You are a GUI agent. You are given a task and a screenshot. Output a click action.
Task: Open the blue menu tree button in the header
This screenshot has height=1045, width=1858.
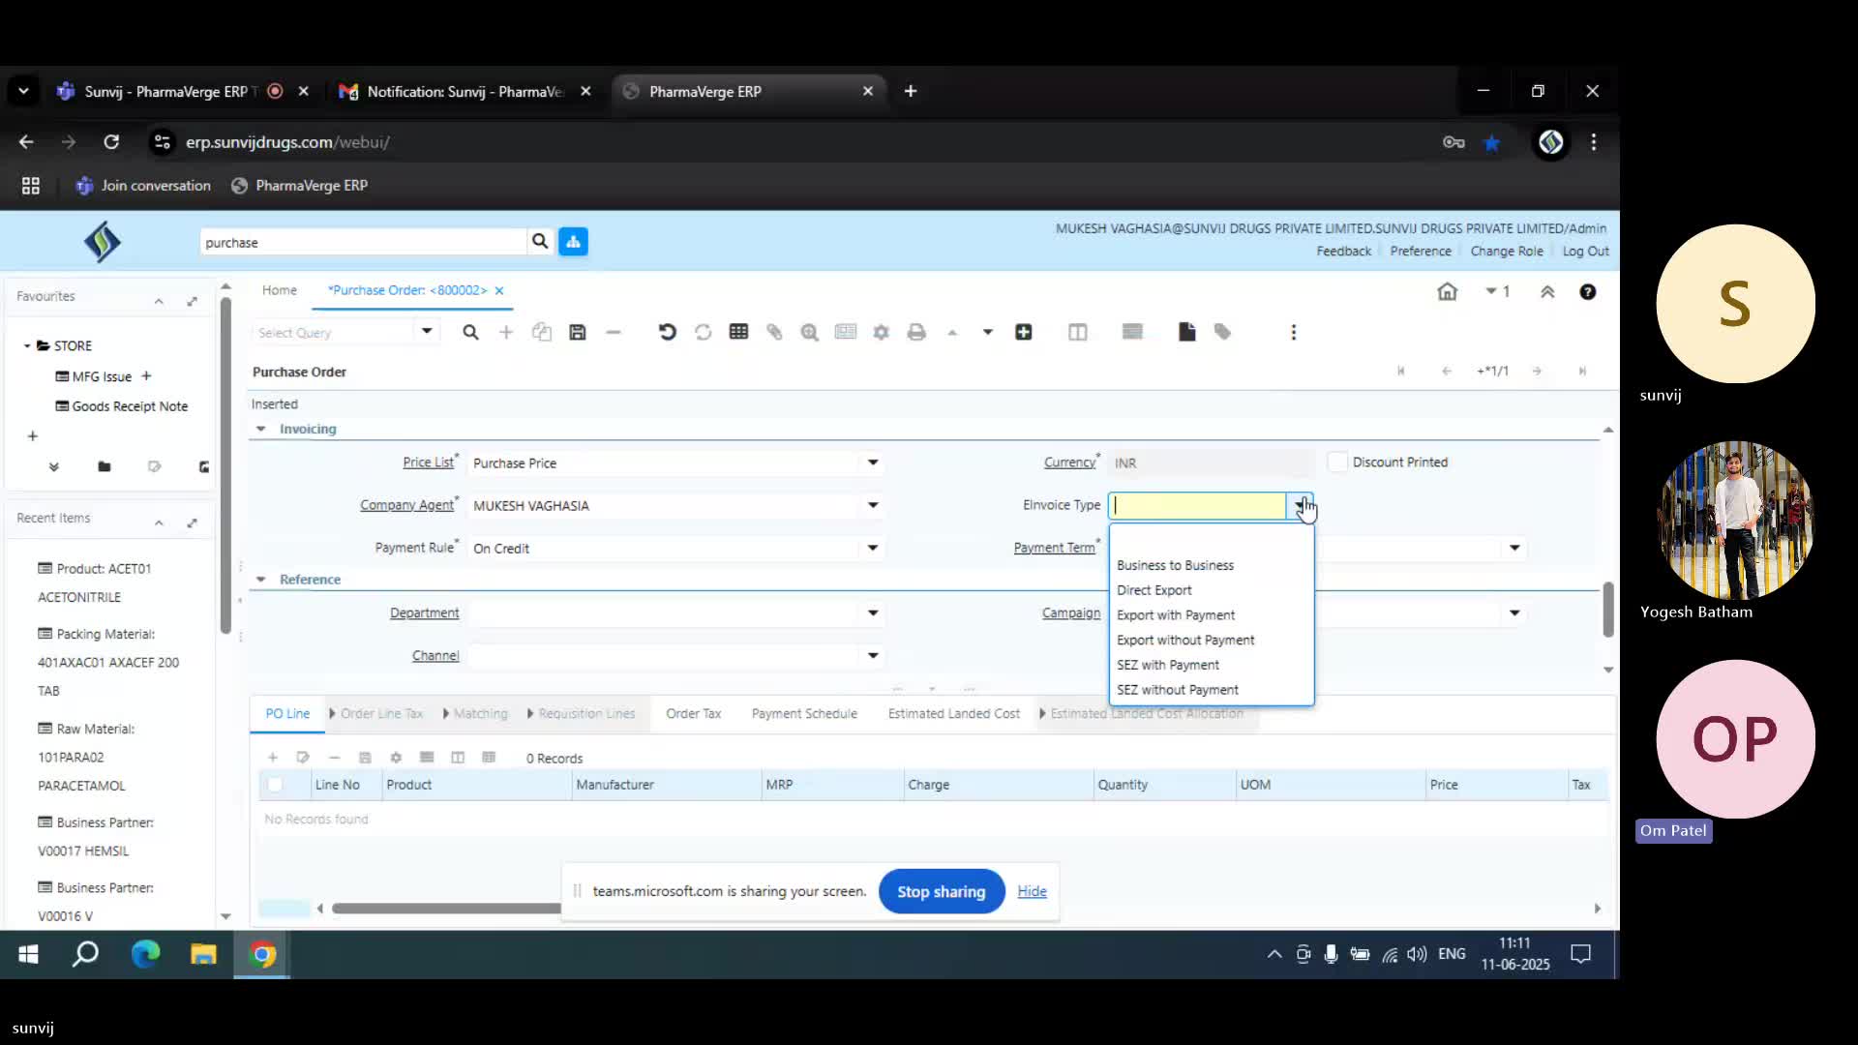[x=573, y=242]
